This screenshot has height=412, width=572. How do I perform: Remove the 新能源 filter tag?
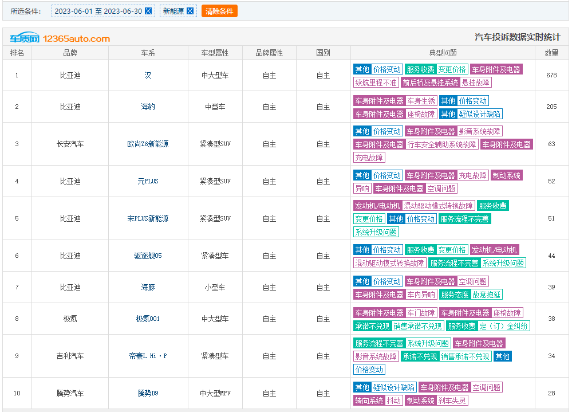tap(190, 11)
